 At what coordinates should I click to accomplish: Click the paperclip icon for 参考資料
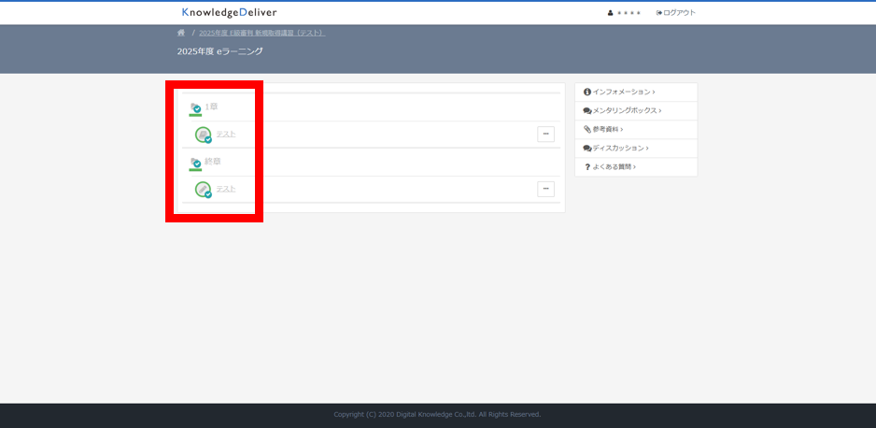(587, 129)
